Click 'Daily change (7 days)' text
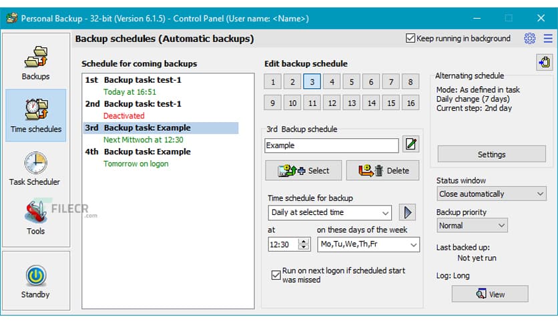Image resolution: width=558 pixels, height=323 pixels. [x=473, y=99]
